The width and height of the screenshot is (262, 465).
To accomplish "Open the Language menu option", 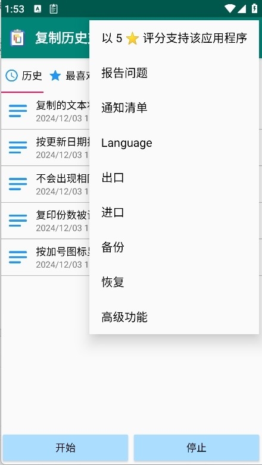I will 174,143.
